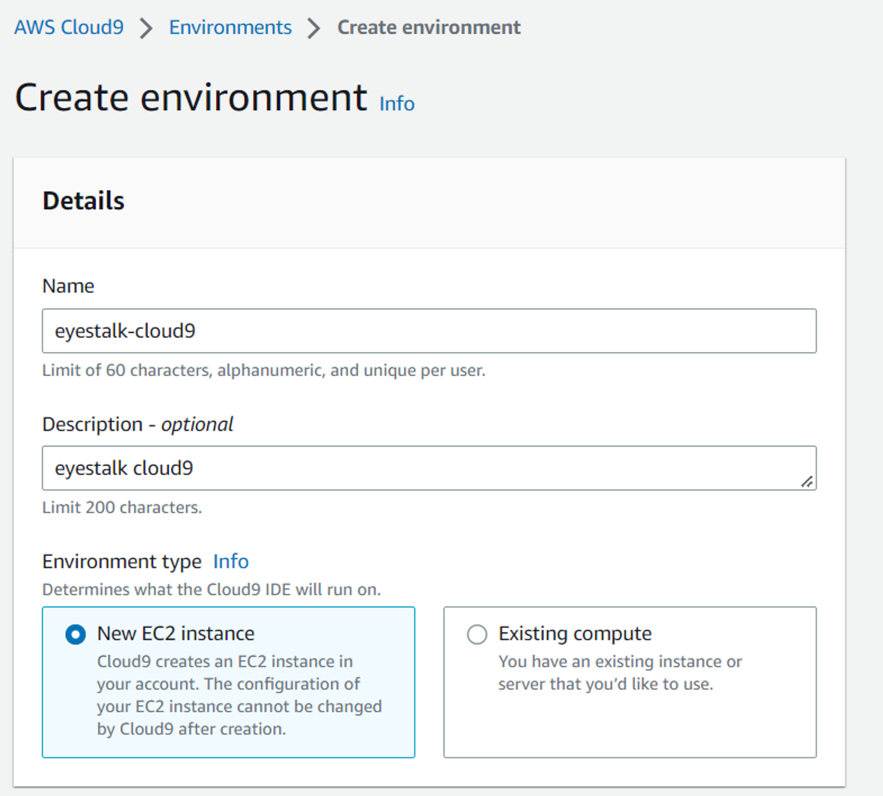The image size is (883, 796).
Task: Click the Description - optional label
Action: [x=137, y=425]
